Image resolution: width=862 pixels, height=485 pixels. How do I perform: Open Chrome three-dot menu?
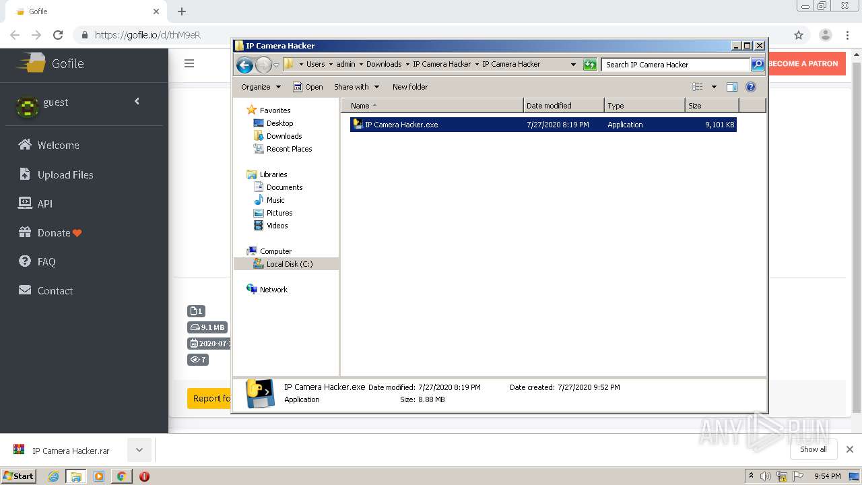[x=847, y=35]
